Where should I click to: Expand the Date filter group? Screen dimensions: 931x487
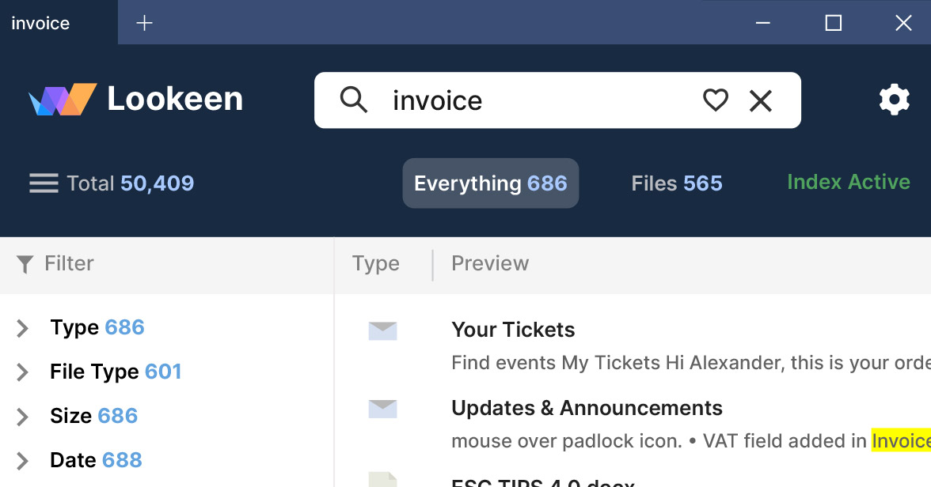point(23,461)
